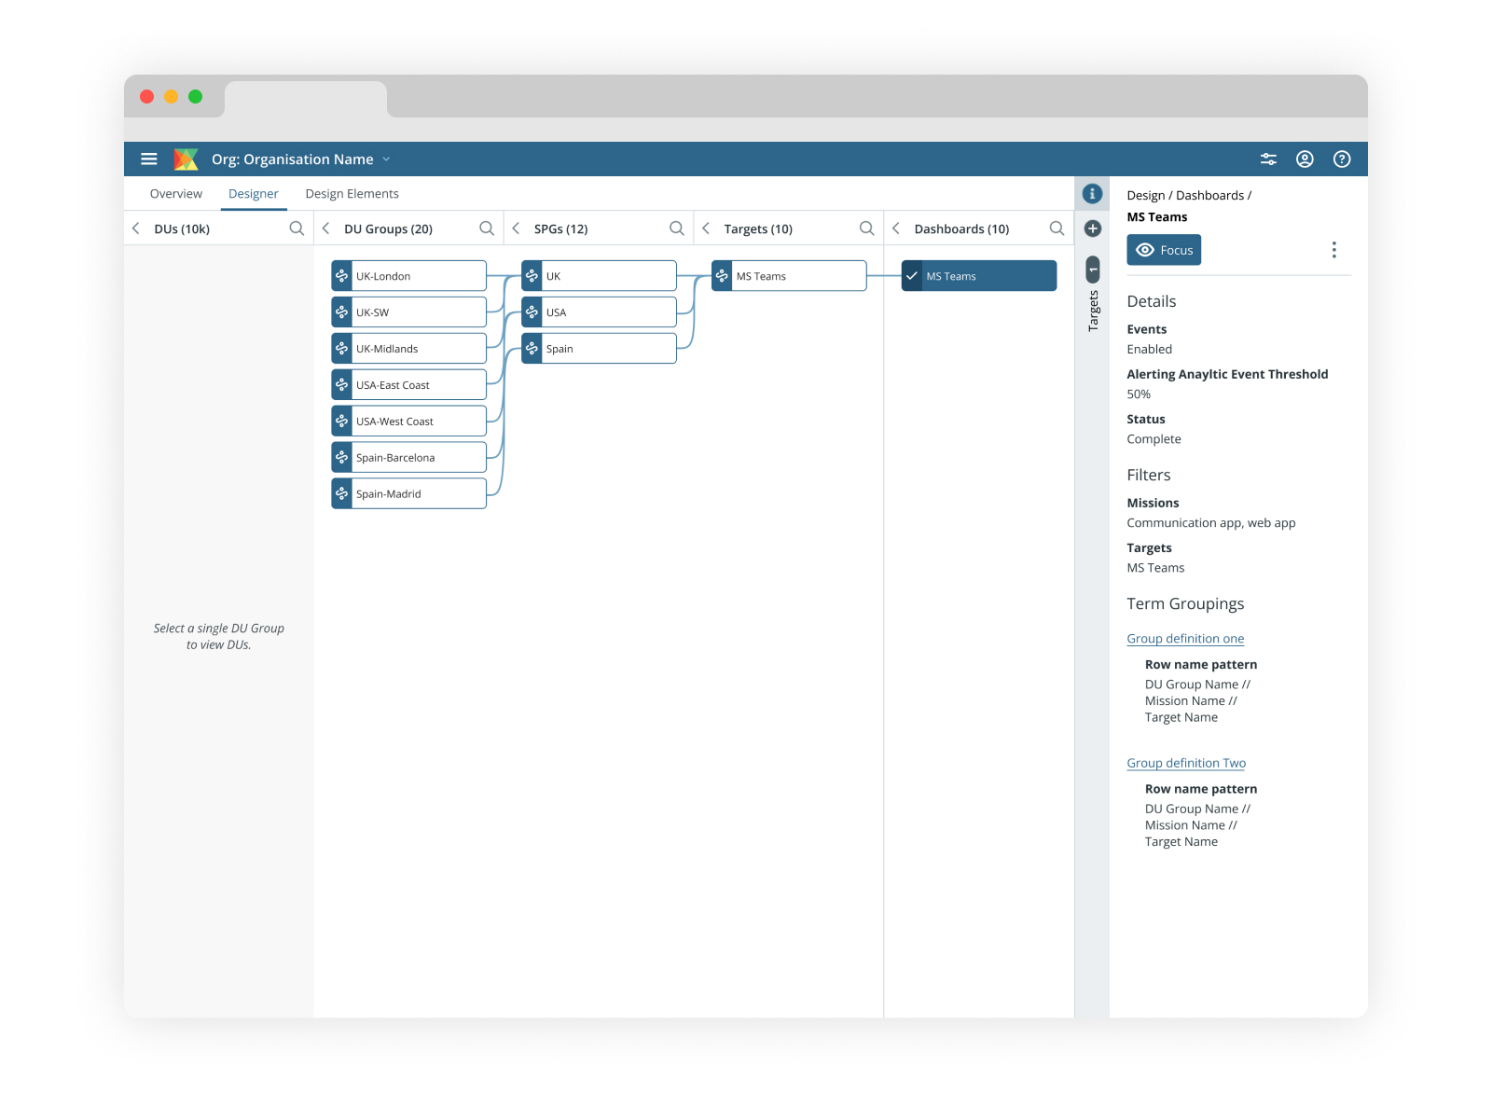Select the USA-East Coast DU group node
1492x1093 pixels.
coord(408,385)
